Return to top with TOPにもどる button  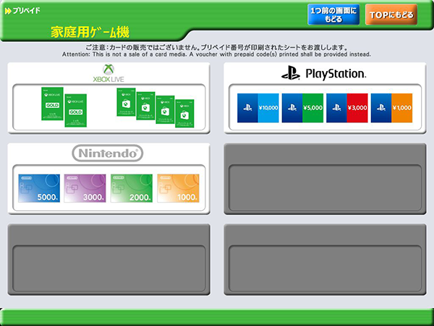391,14
